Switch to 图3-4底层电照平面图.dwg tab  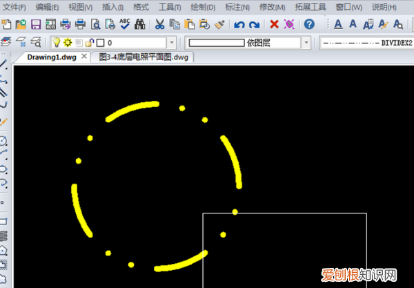coord(144,57)
